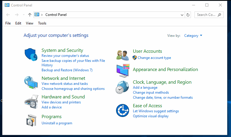The width and height of the screenshot is (231, 137).
Task: Click the Programs disc box icon
Action: pos(31,120)
